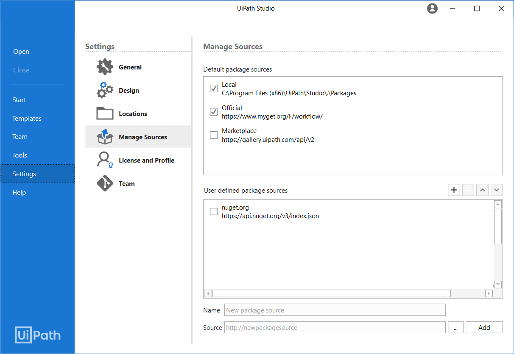Move package source up with arrow

click(x=482, y=190)
